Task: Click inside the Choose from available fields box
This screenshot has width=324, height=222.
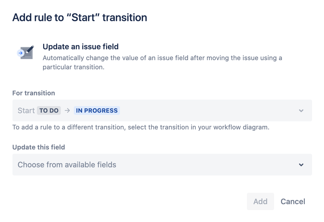Action: [x=130, y=165]
